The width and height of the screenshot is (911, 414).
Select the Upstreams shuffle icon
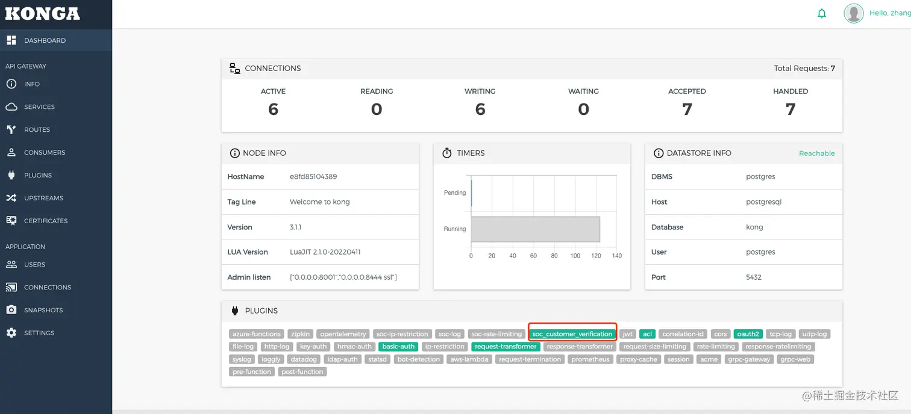[x=11, y=198]
